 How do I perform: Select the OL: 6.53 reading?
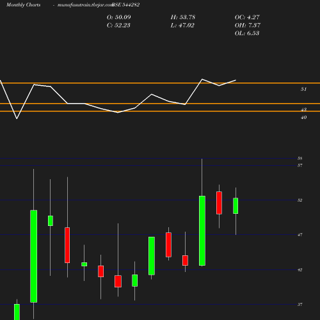coord(247,33)
